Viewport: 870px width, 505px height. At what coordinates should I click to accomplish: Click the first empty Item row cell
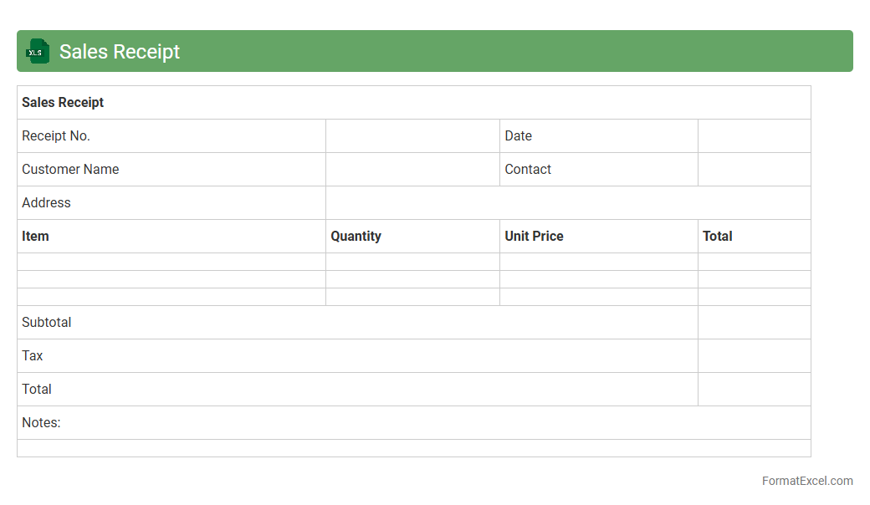[171, 262]
